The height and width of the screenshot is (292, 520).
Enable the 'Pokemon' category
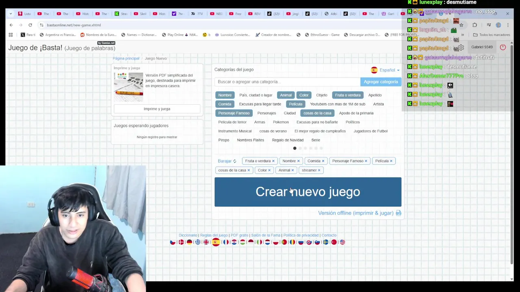[281, 122]
